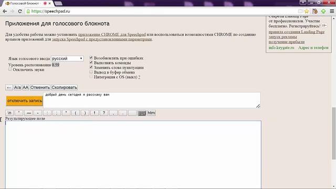
Task: Click the blank space button
Action: tap(132, 113)
